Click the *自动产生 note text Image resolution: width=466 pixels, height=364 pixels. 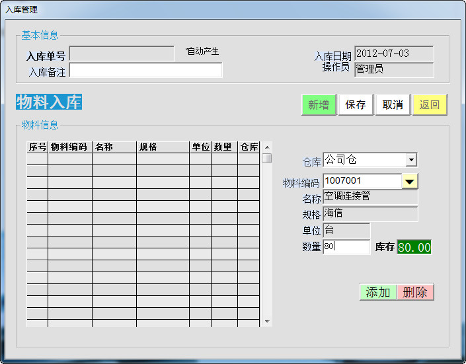click(202, 52)
